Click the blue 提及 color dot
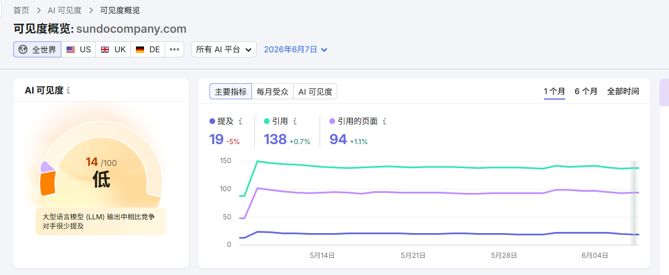 [212, 121]
